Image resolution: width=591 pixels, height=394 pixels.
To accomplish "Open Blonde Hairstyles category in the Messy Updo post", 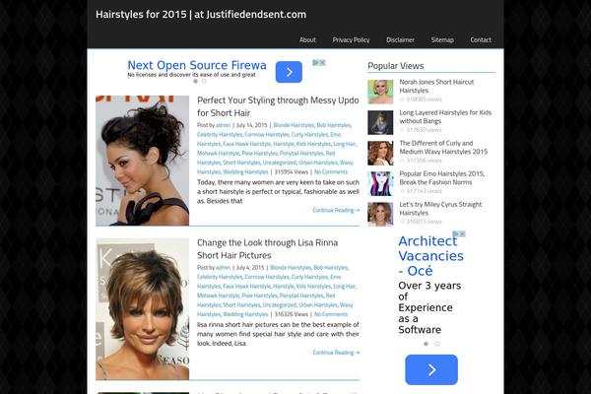I will 294,125.
